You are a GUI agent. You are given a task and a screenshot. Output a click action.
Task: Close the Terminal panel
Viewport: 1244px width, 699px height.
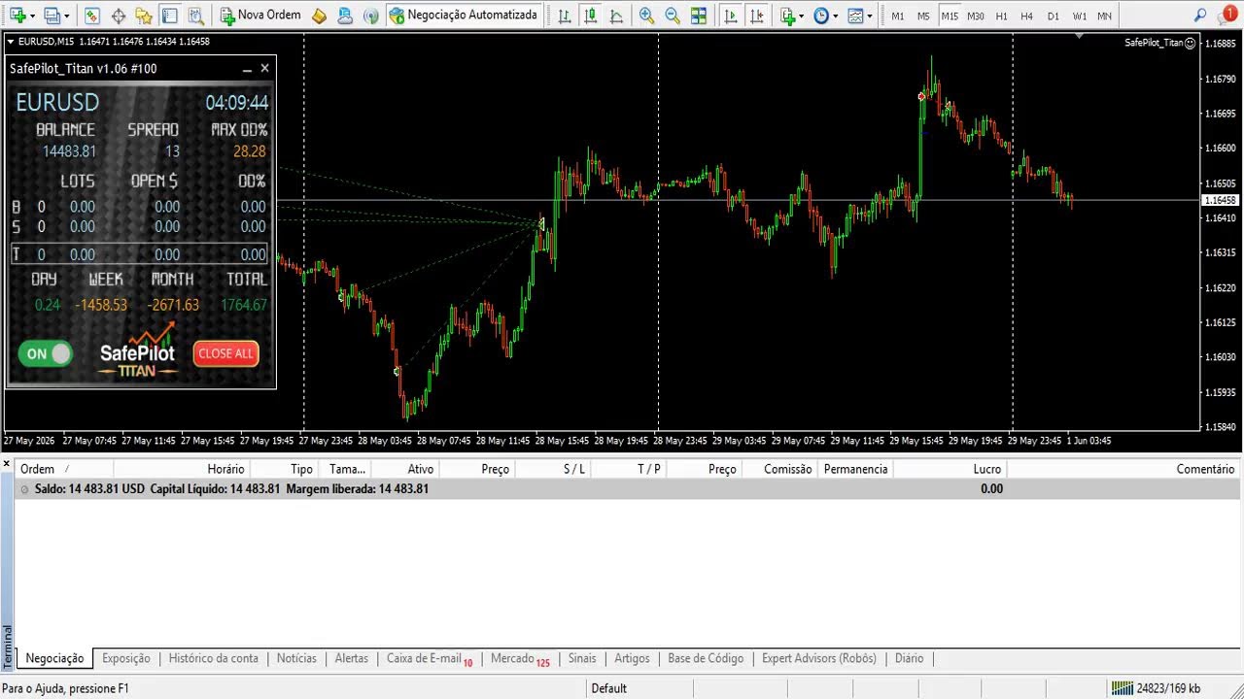click(x=8, y=465)
